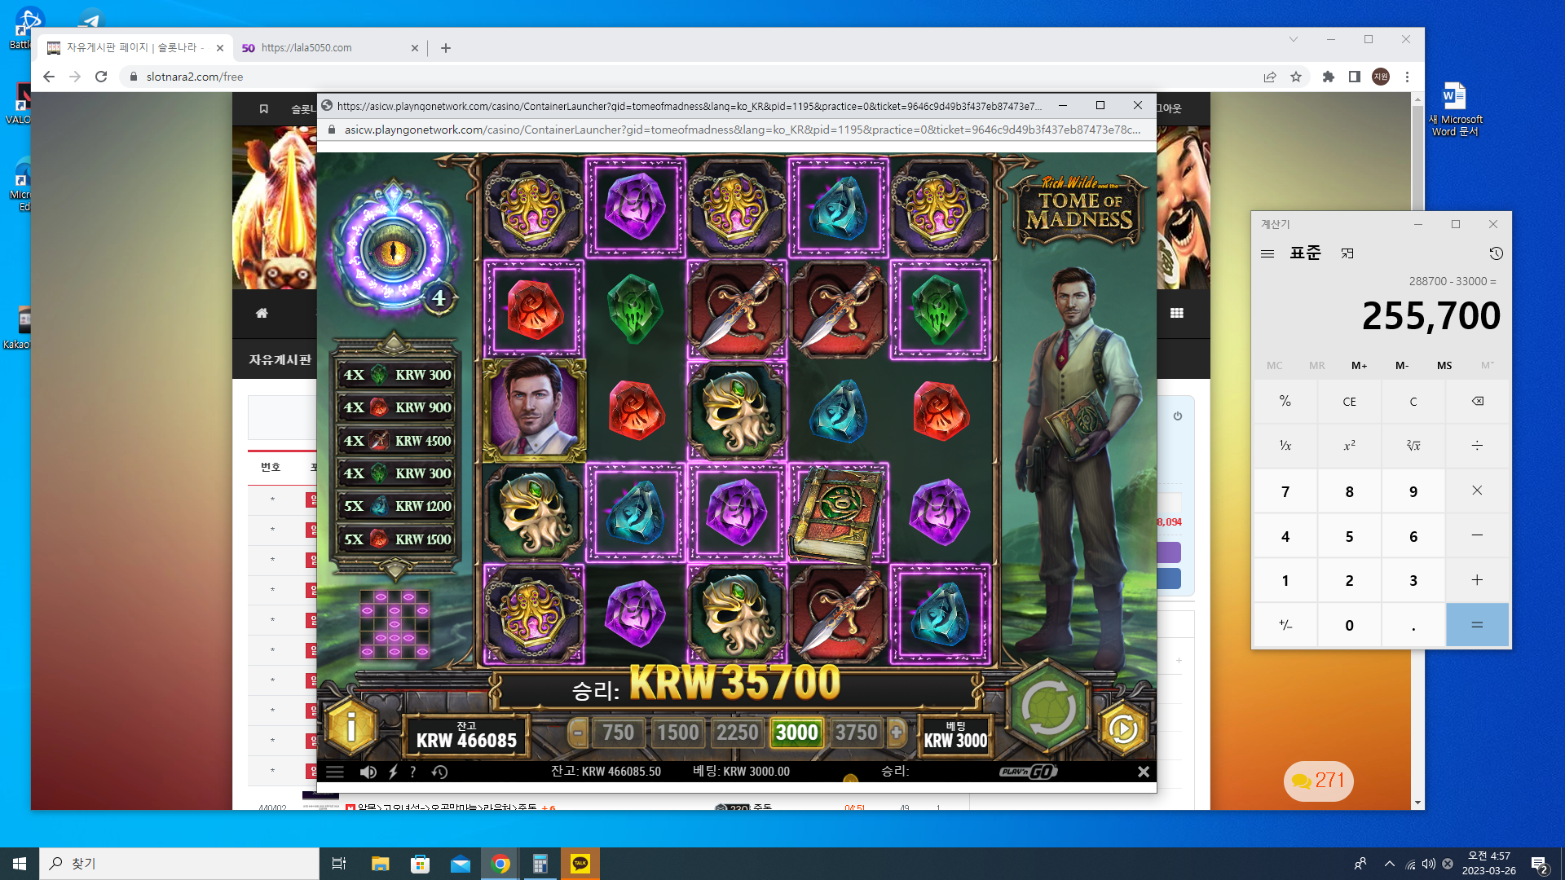This screenshot has height=880, width=1565.
Task: Decrease the bet with the minus button
Action: (578, 733)
